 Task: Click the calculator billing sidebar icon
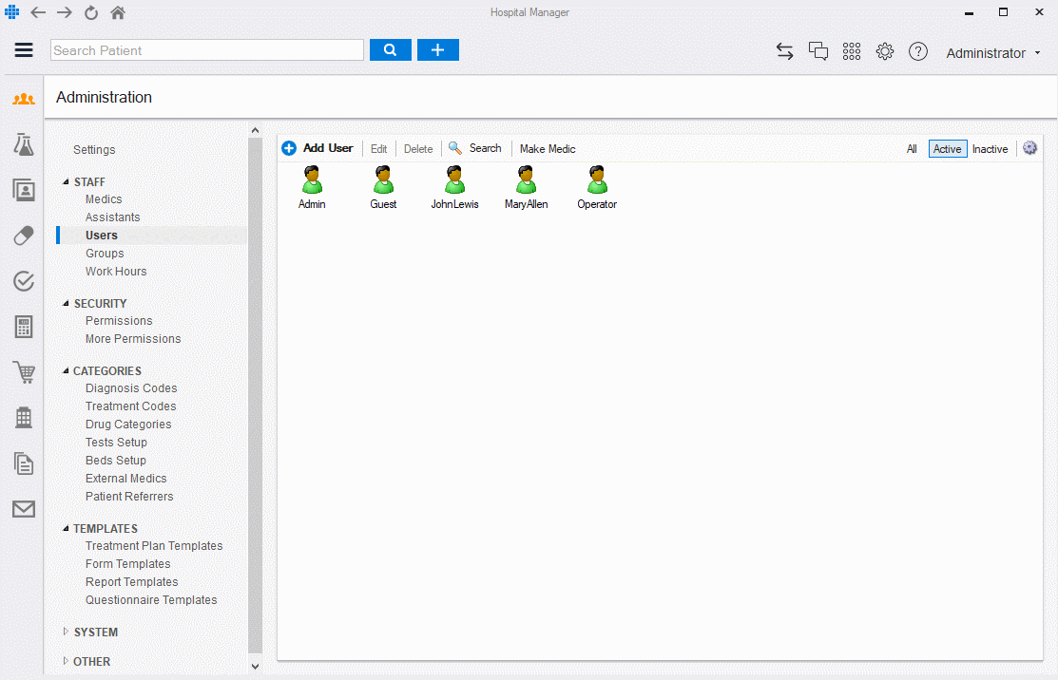pos(24,327)
